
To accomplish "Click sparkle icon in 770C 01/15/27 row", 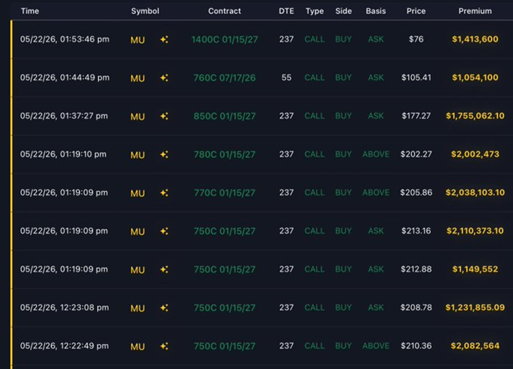I will [x=164, y=193].
